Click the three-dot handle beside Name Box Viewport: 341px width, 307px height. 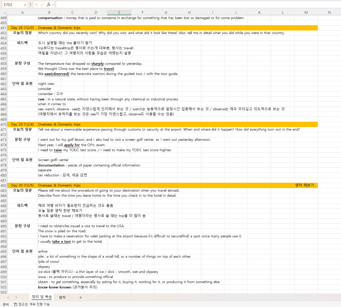[x=30, y=5]
